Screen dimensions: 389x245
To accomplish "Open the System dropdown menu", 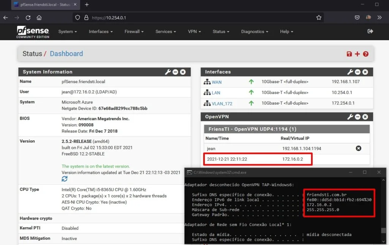I will pyautogui.click(x=68, y=32).
